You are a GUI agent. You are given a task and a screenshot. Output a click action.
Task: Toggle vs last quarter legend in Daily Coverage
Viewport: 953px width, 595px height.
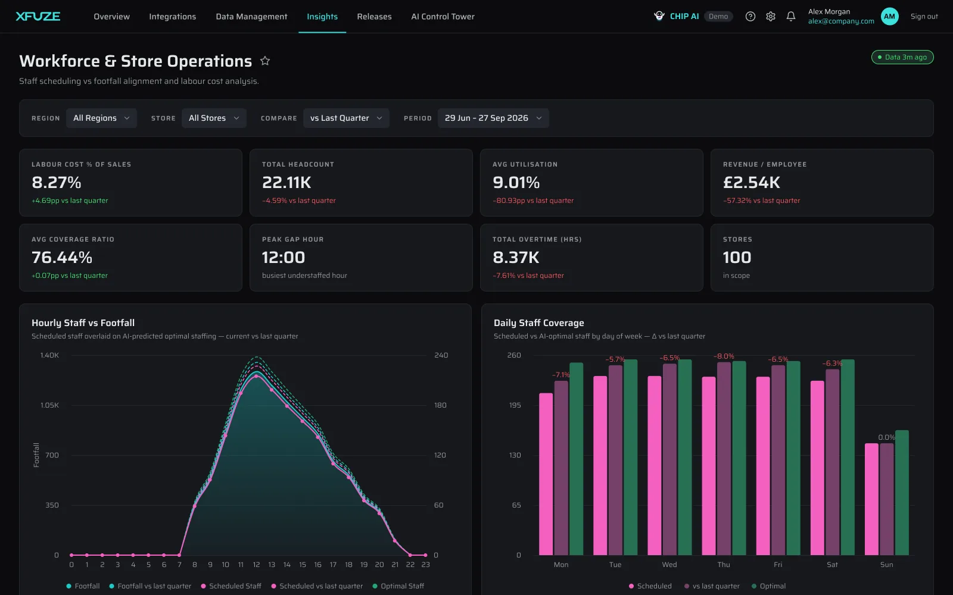click(712, 586)
